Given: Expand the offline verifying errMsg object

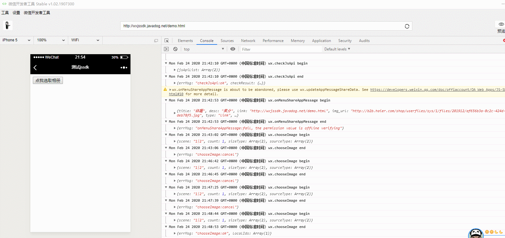Looking at the screenshot, I should (x=175, y=128).
